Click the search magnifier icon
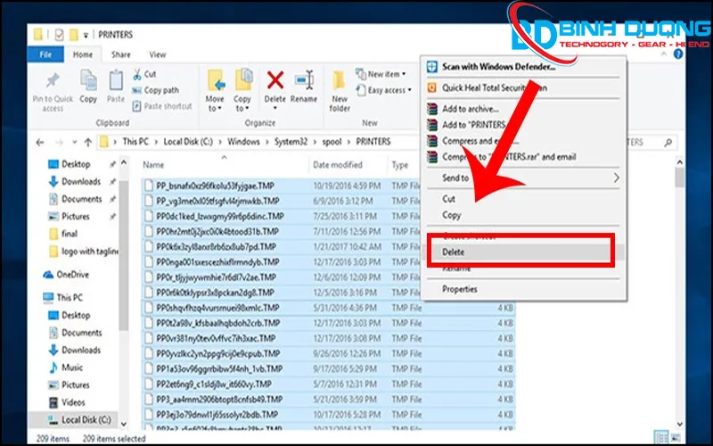 point(668,143)
